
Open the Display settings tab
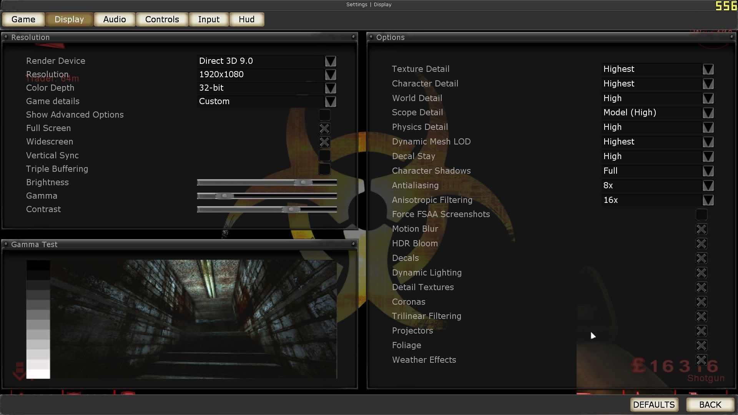69,19
